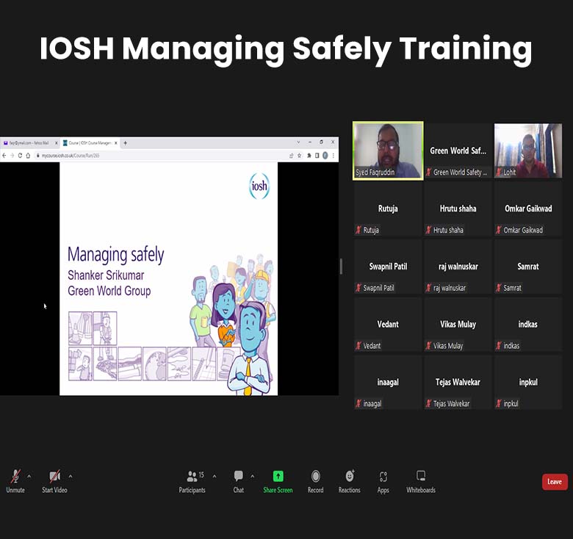
Task: Expand audio options arrow beside Unmute
Action: click(x=29, y=476)
